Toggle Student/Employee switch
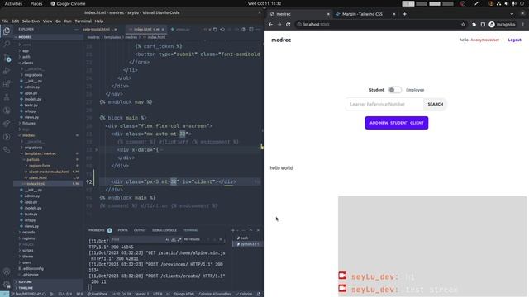 point(395,90)
